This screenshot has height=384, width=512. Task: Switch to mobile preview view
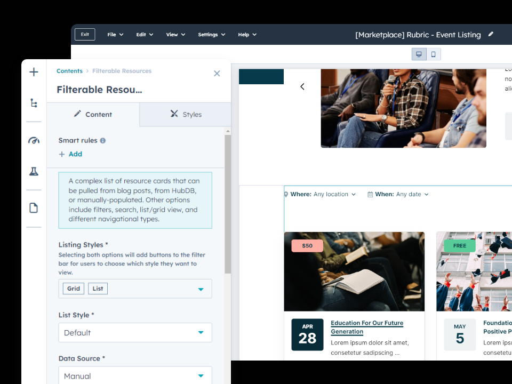coord(433,54)
